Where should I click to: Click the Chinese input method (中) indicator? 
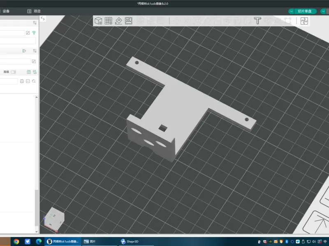click(x=325, y=241)
